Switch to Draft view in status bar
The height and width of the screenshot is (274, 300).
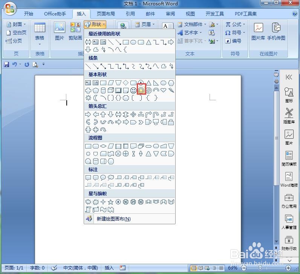click(x=221, y=268)
